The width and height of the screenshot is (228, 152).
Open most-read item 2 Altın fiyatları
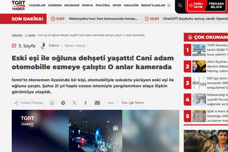(217, 66)
